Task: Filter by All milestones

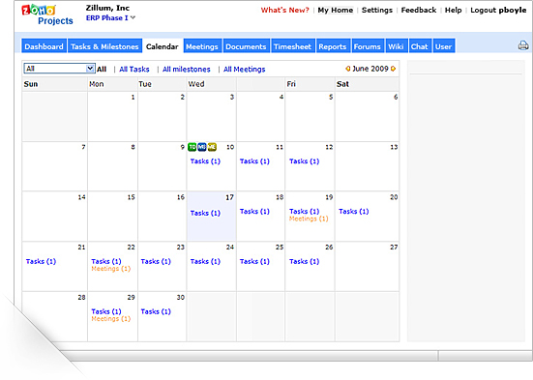Action: 187,69
